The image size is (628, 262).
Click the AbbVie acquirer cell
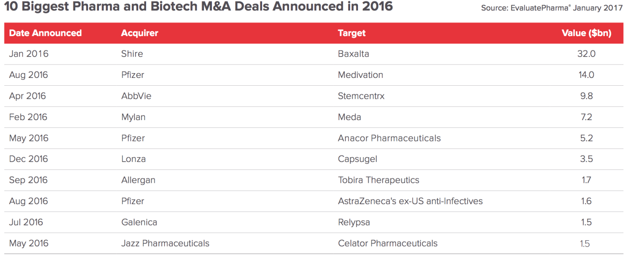click(136, 96)
